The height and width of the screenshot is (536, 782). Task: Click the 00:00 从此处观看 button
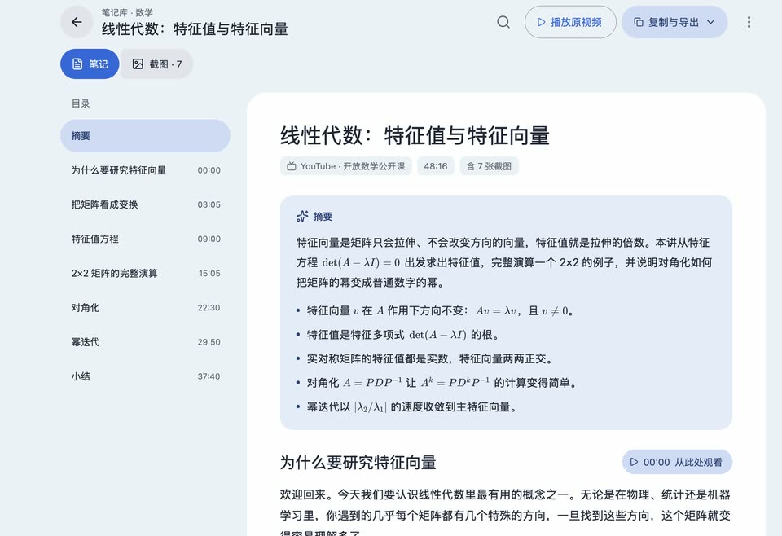pos(677,462)
